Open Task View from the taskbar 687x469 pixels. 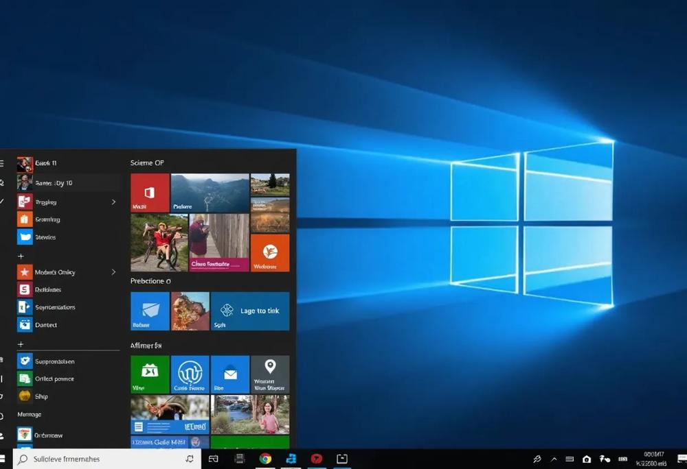[x=214, y=459]
